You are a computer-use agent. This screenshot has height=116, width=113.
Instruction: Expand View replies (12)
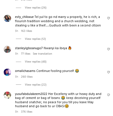pyautogui.click(x=35, y=39)
